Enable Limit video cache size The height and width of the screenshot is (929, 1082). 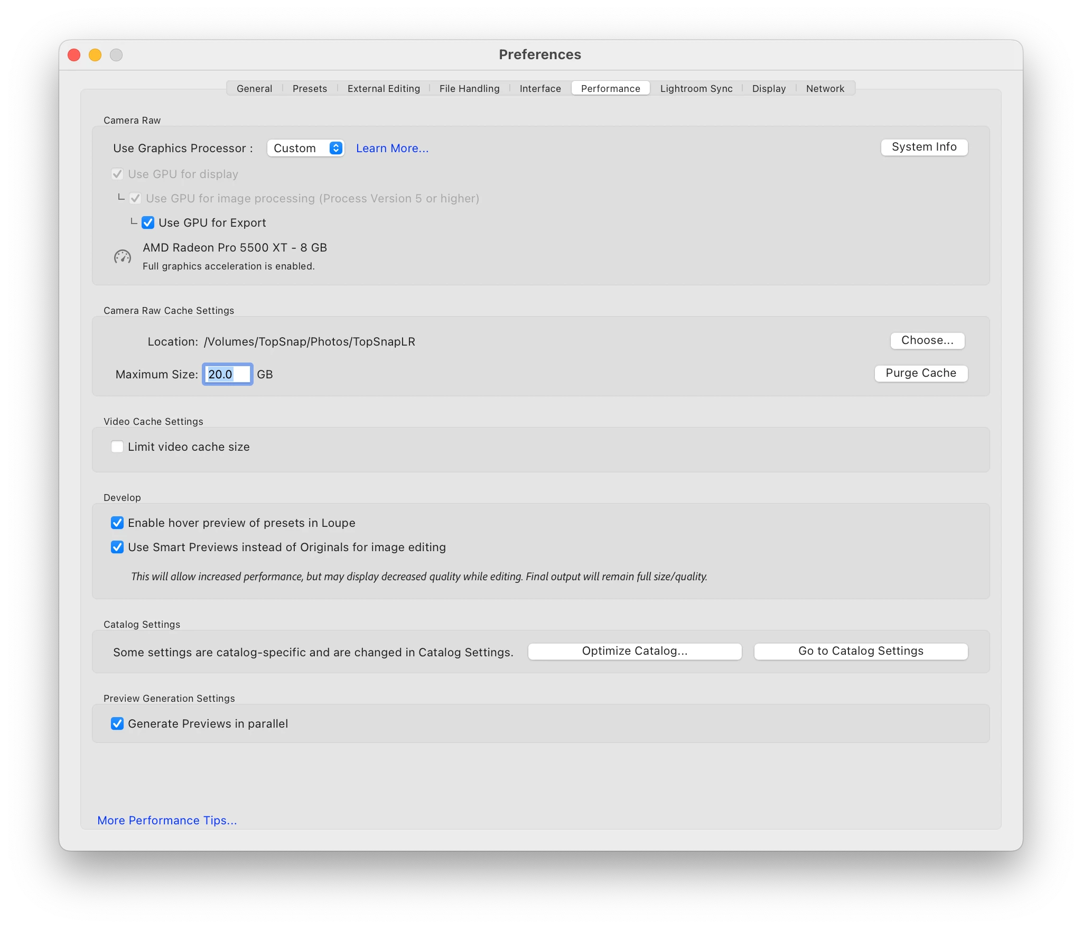pyautogui.click(x=117, y=447)
